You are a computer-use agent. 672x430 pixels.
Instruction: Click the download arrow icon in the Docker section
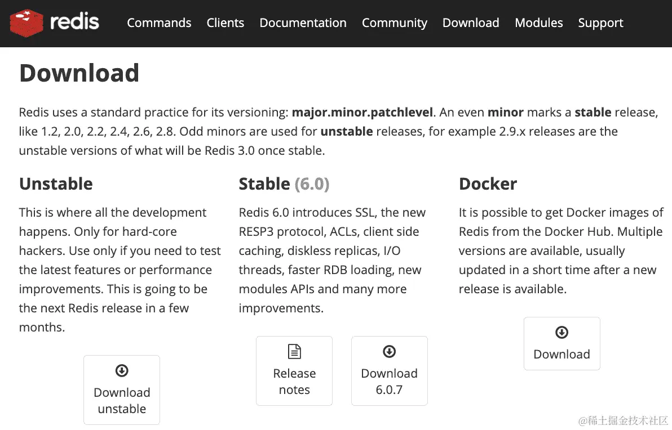coord(562,333)
